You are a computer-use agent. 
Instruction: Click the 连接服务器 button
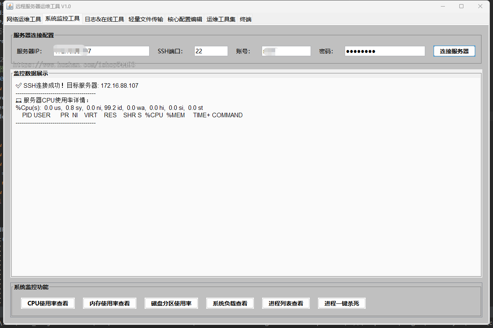coord(454,51)
